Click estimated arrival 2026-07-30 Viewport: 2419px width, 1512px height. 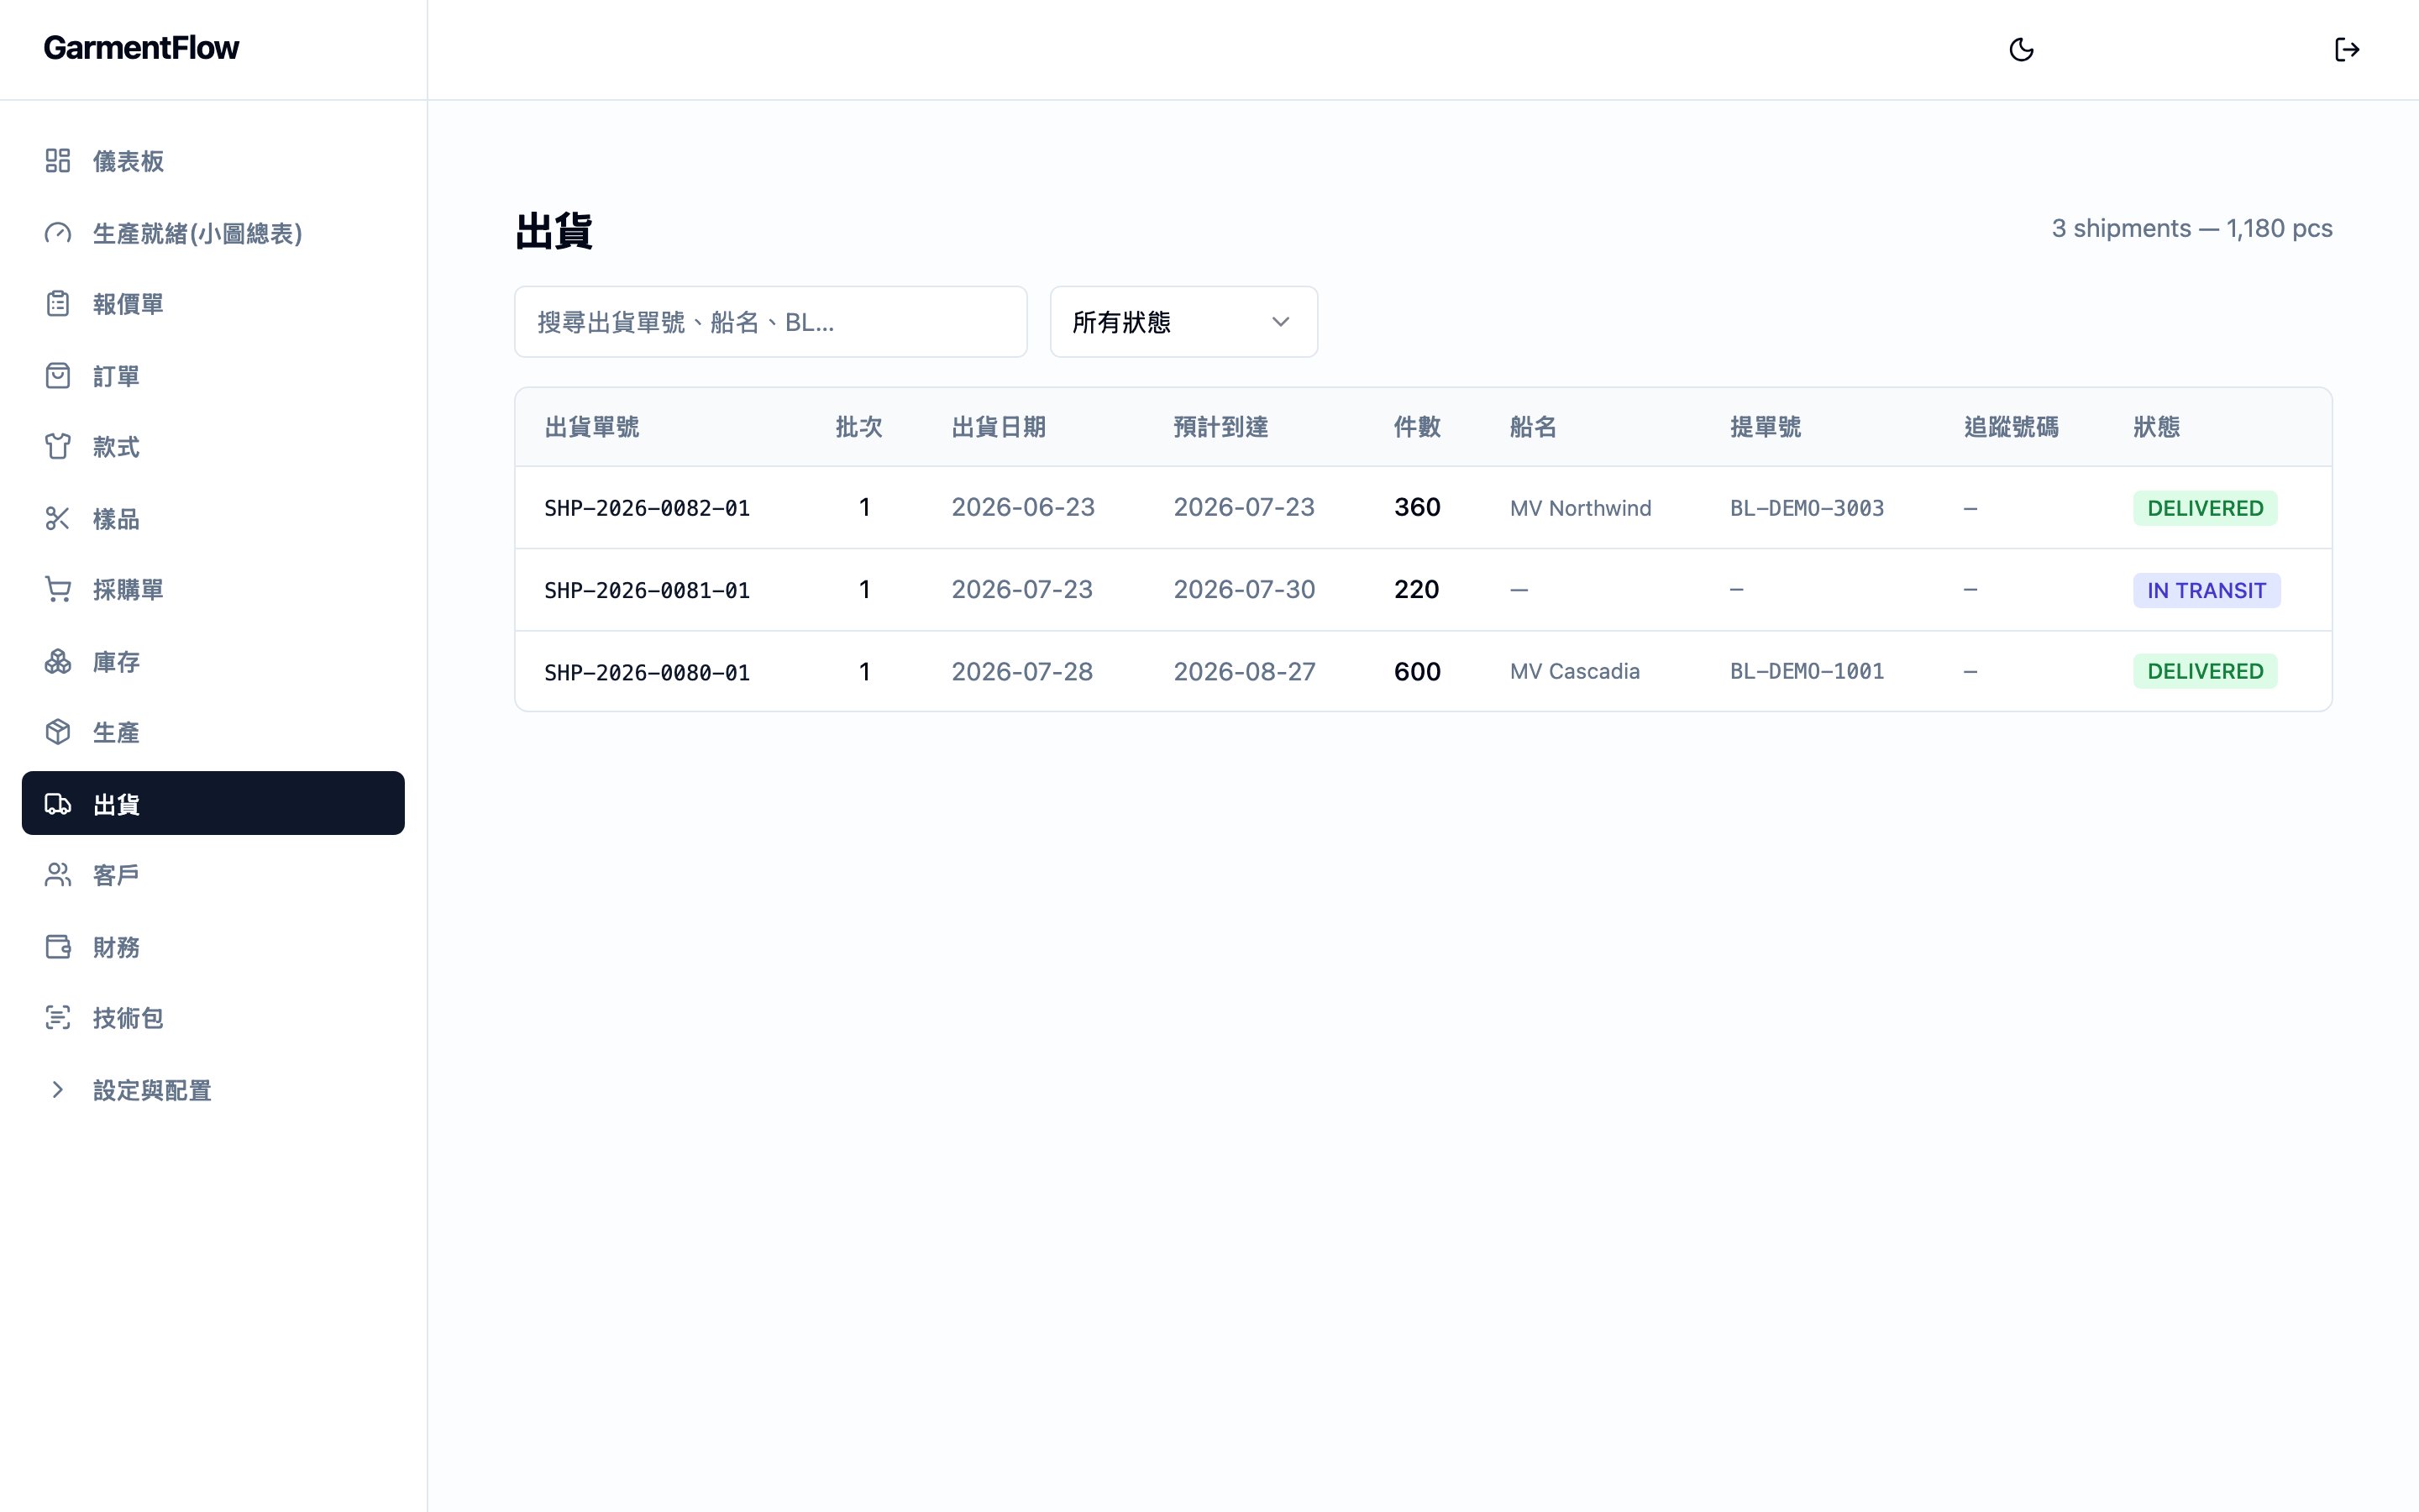tap(1245, 589)
